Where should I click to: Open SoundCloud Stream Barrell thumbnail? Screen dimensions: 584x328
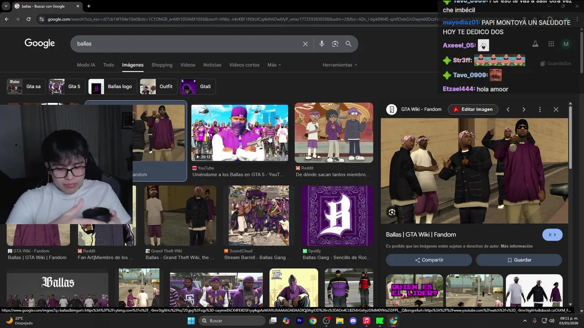[259, 215]
